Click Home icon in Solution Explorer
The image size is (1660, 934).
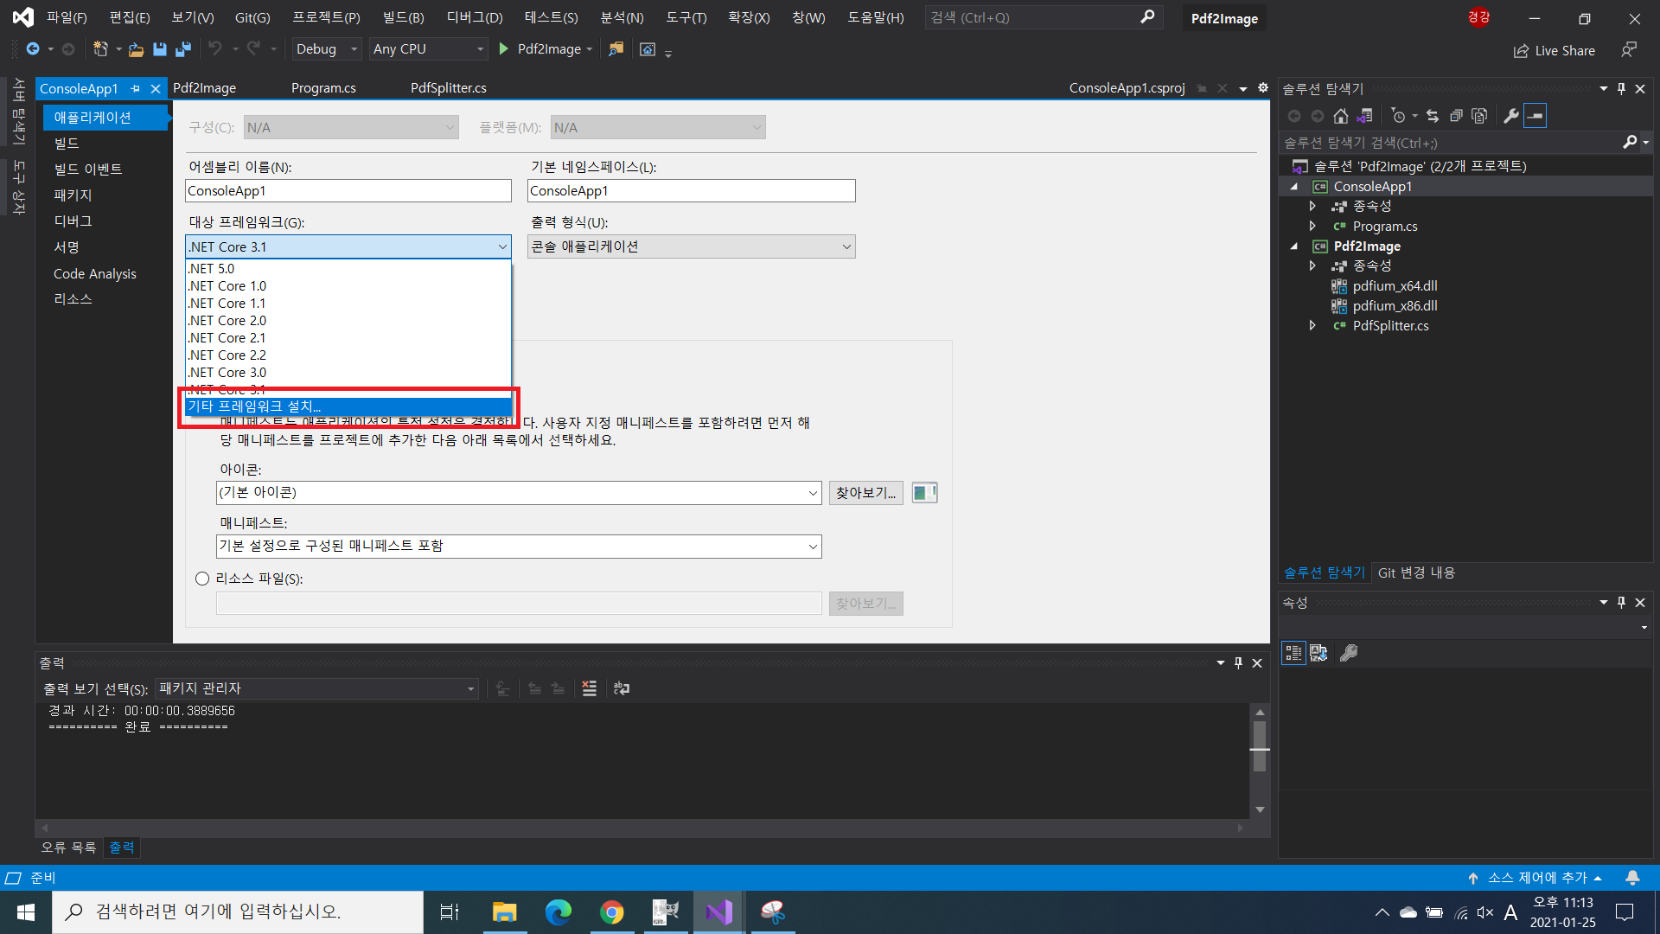click(1340, 116)
